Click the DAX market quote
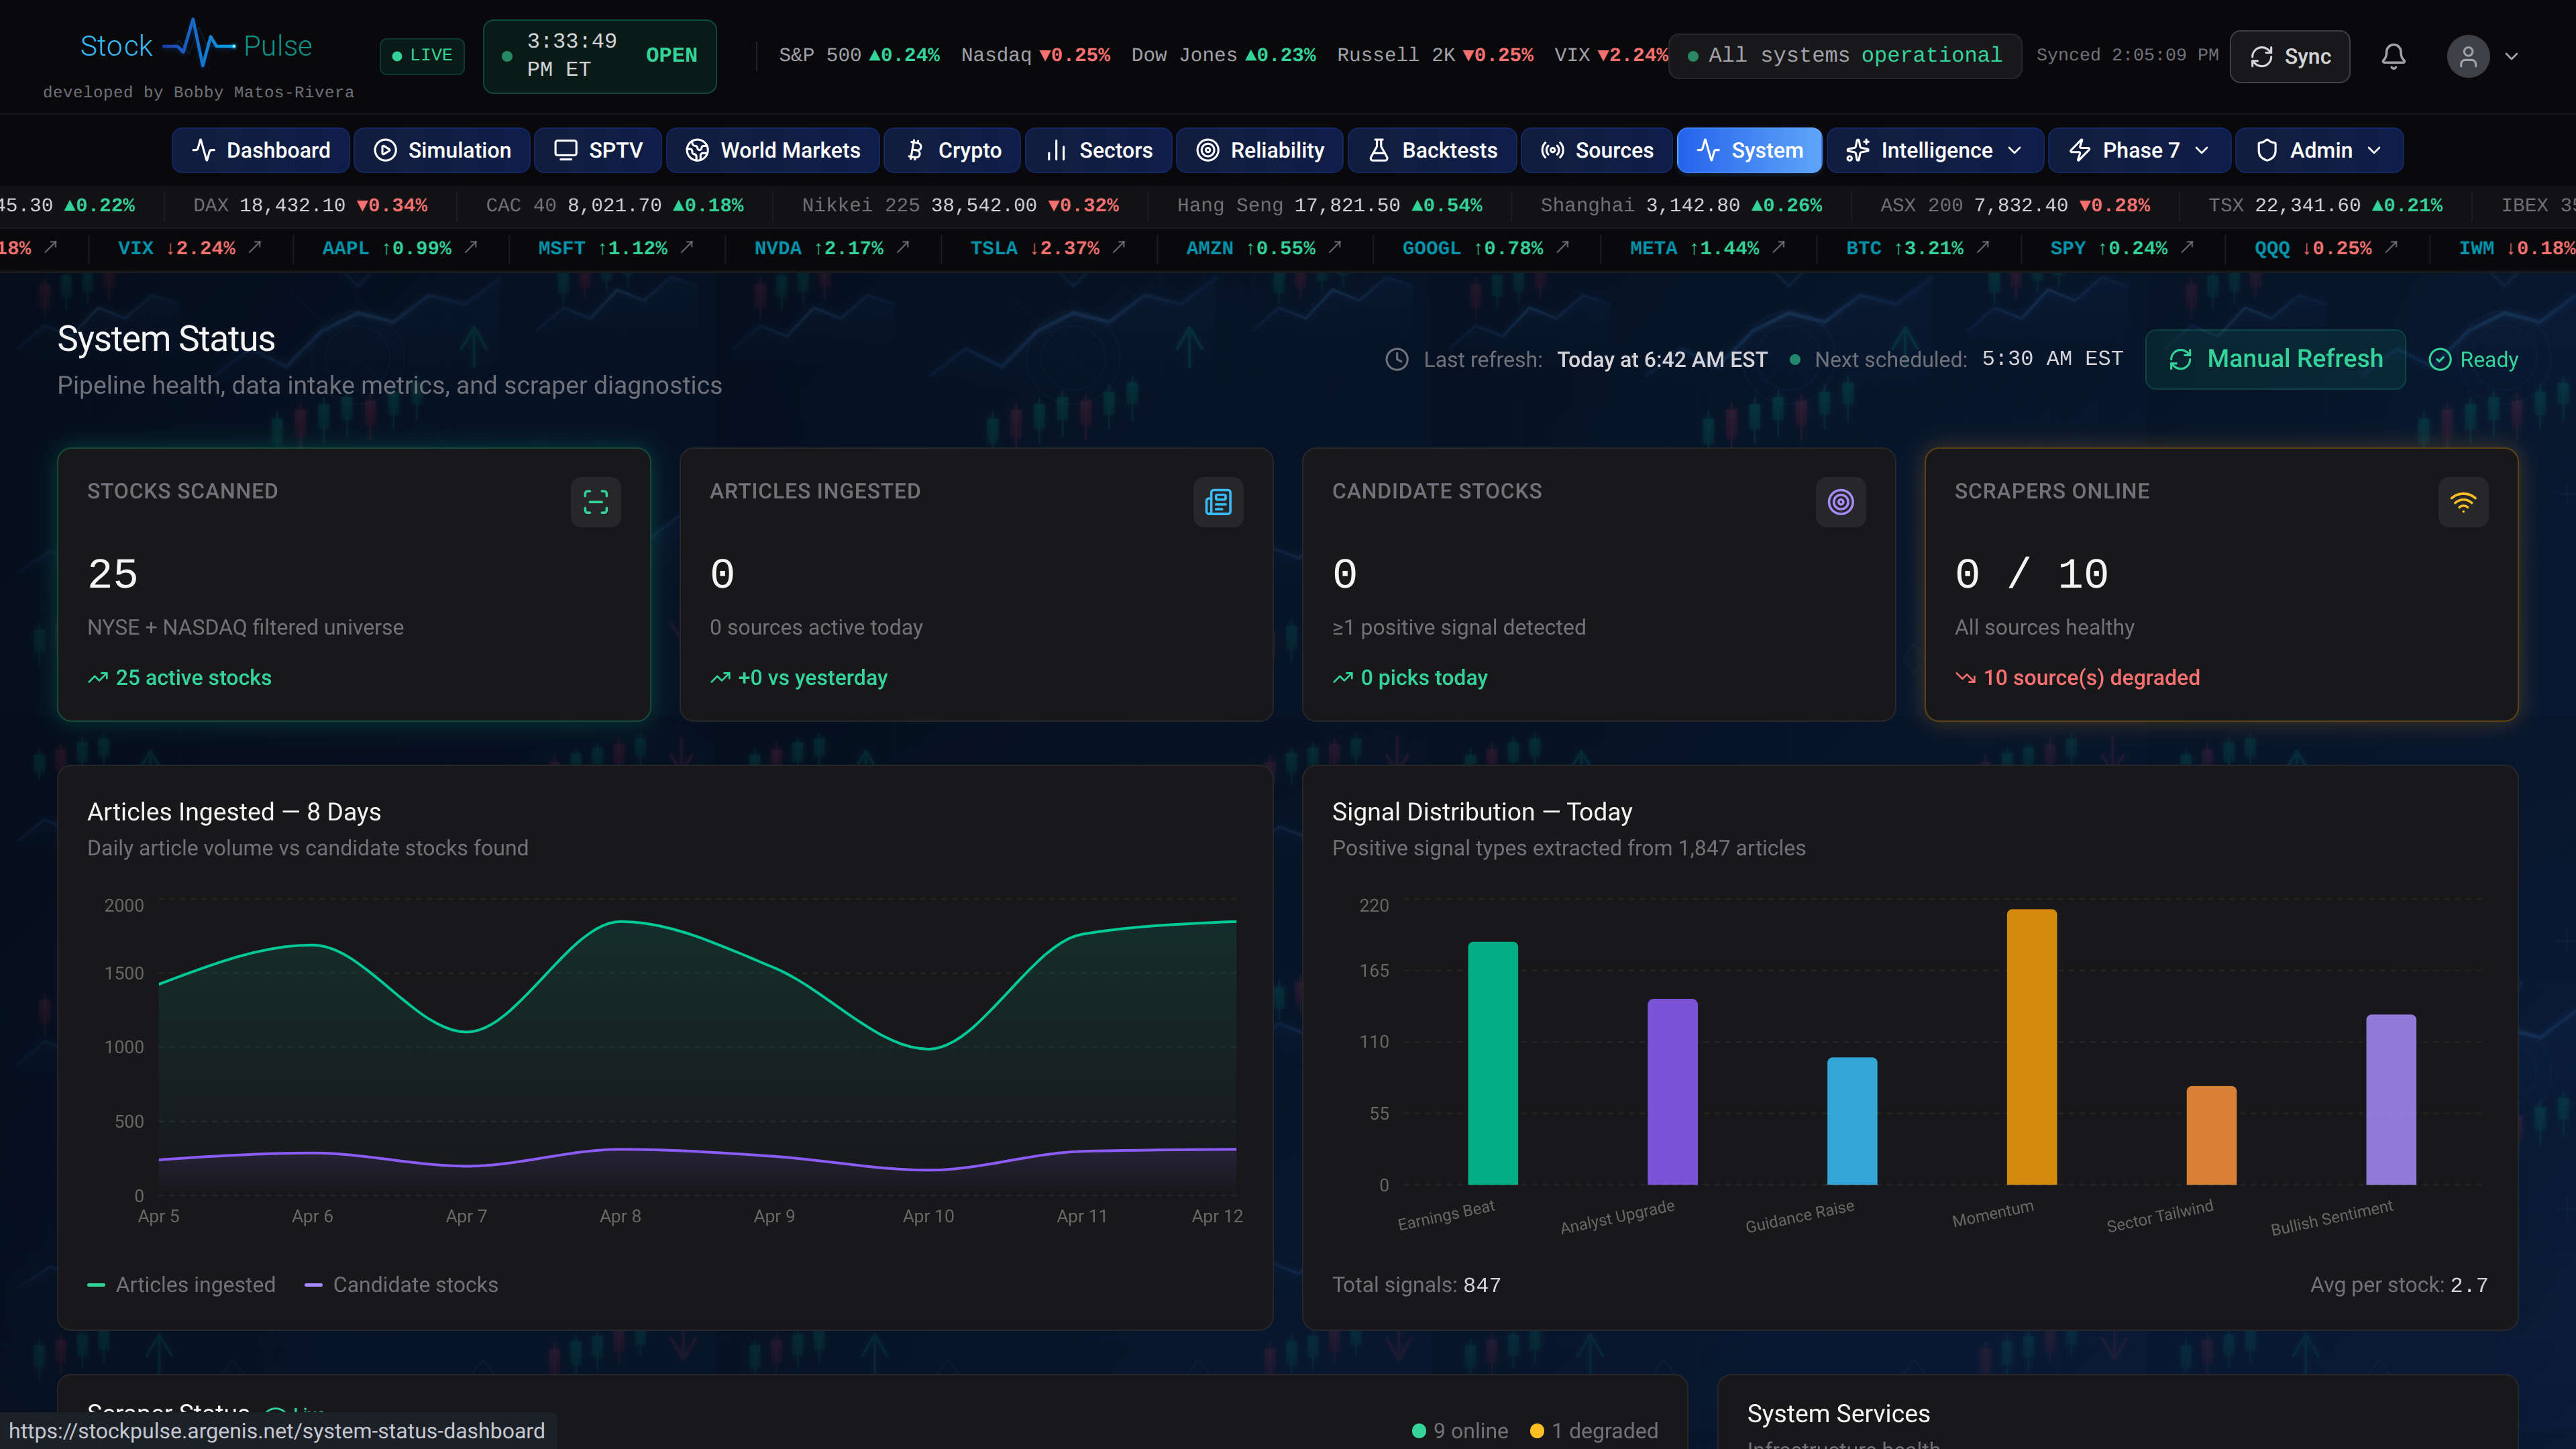Screen dimensions: 2576x1449 [310, 205]
